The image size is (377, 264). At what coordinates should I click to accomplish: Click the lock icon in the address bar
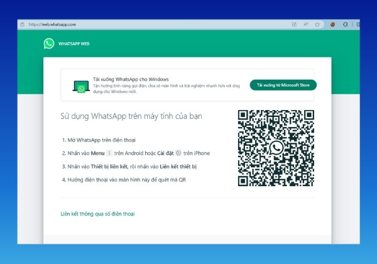click(22, 25)
